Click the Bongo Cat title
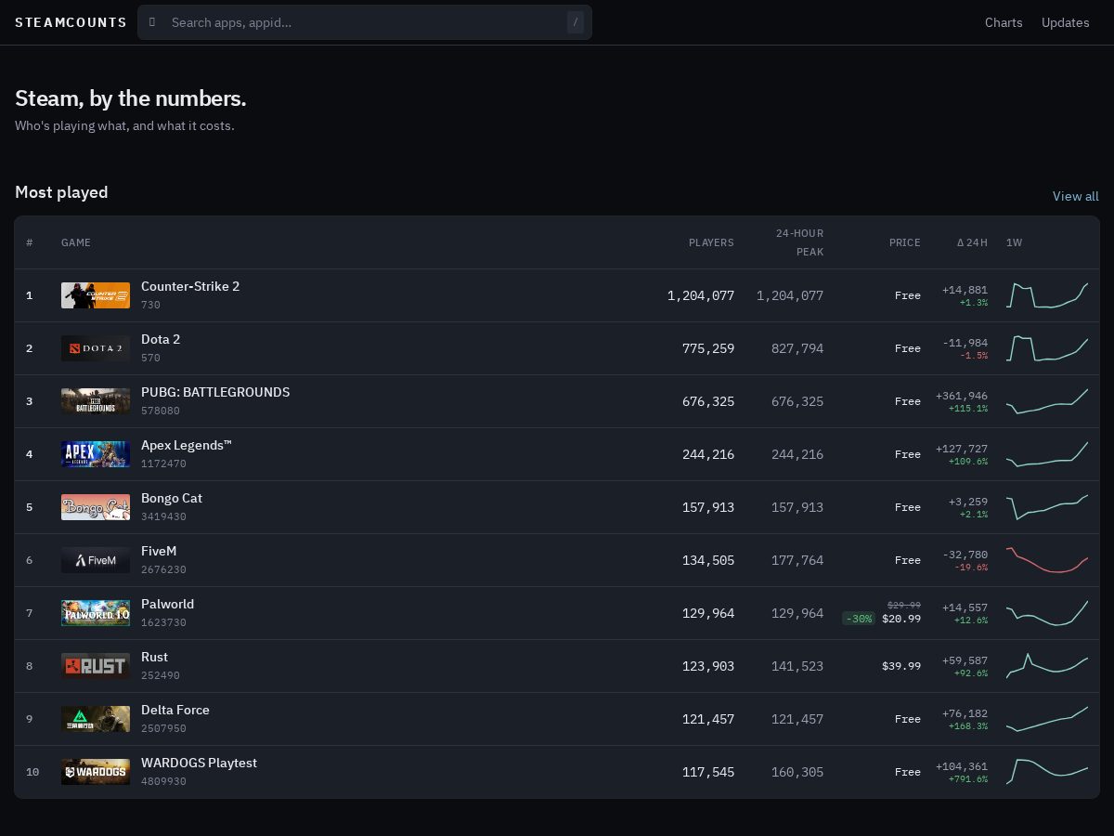 172,498
